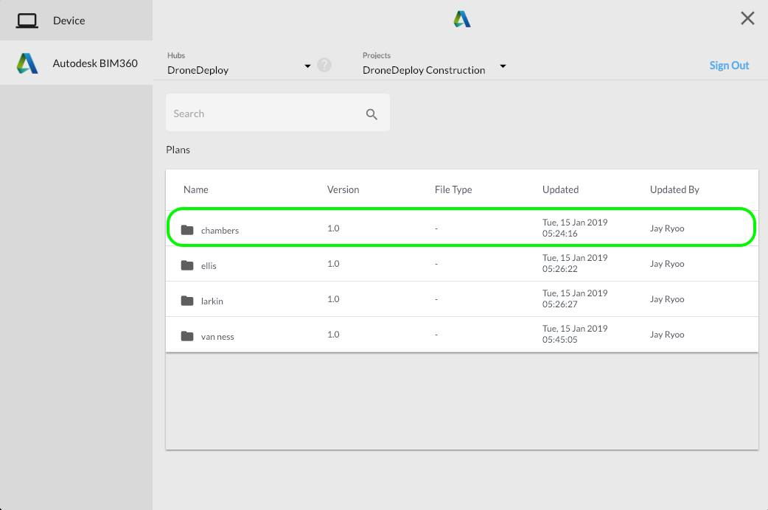768x510 pixels.
Task: Click the Sign Out link
Action: tap(729, 65)
